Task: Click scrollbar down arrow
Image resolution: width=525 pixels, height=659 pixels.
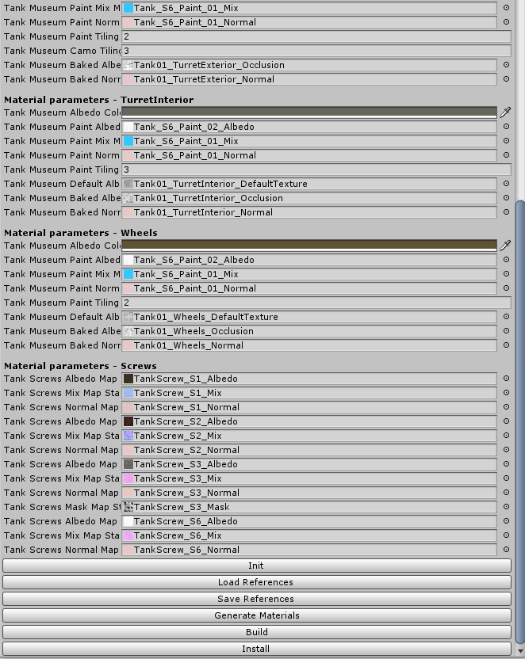Action: point(520,651)
